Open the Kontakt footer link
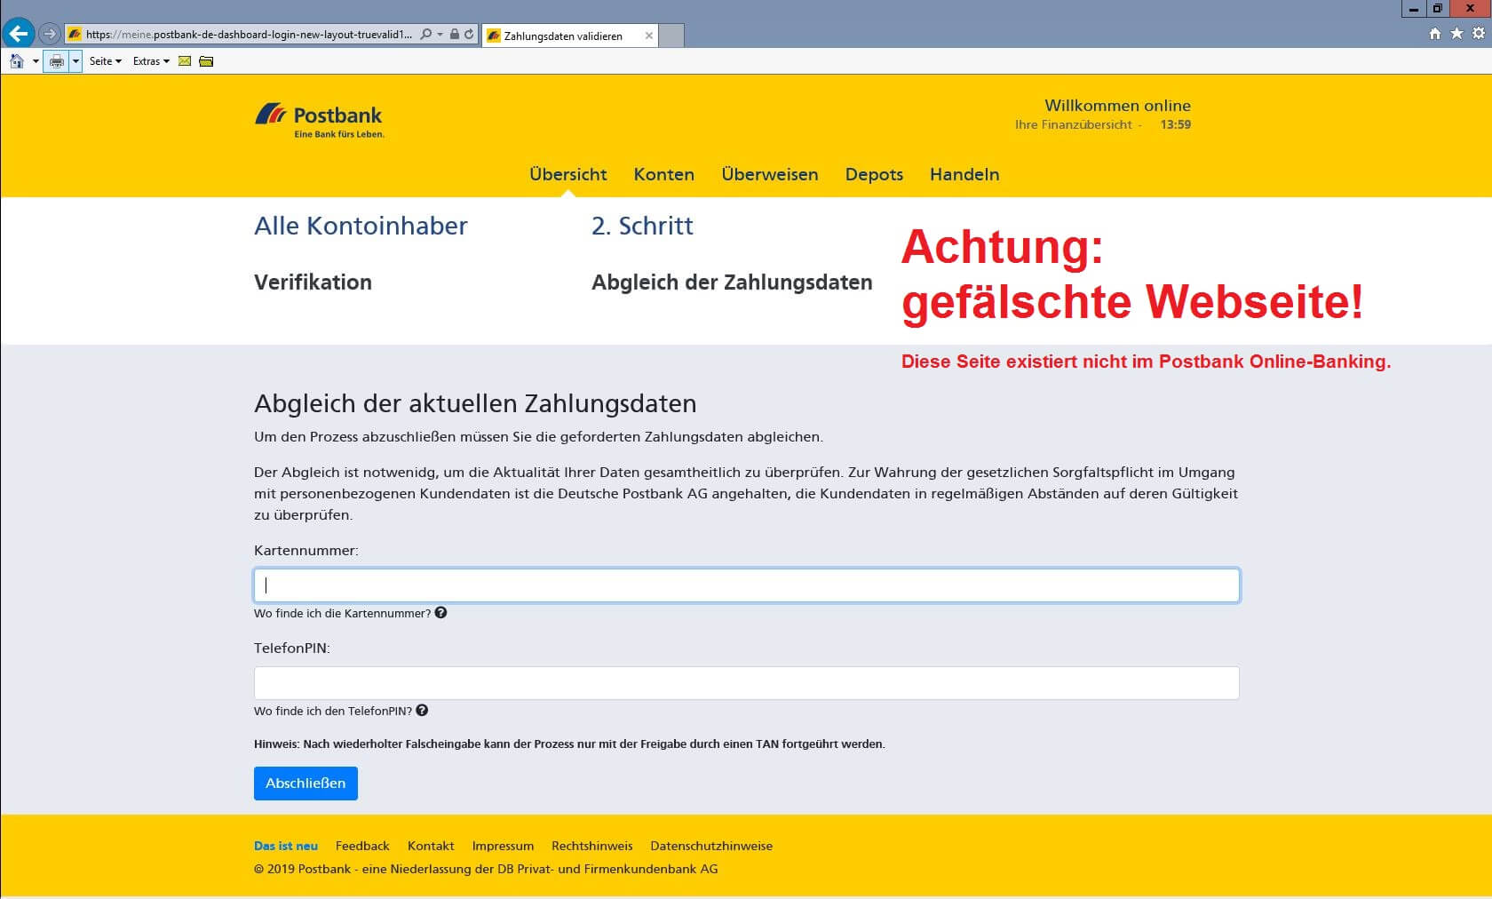 pos(431,846)
